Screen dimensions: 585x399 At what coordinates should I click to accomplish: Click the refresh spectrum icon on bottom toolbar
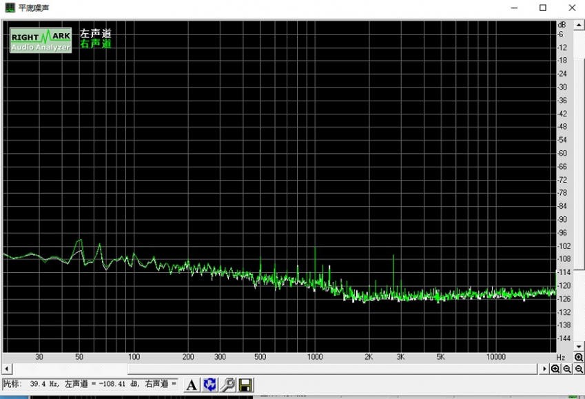209,385
